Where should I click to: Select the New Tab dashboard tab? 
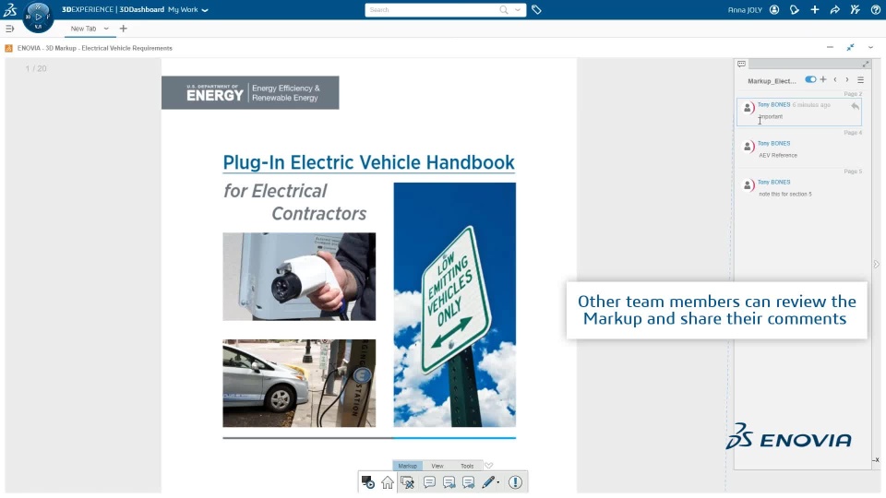click(84, 29)
